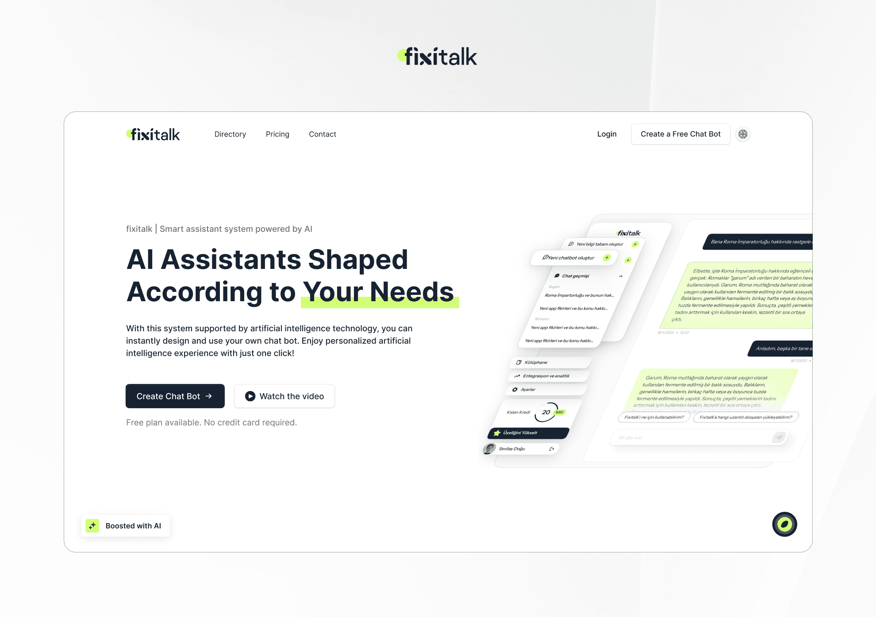Click the Create a Free Chat Bot button

(x=681, y=134)
